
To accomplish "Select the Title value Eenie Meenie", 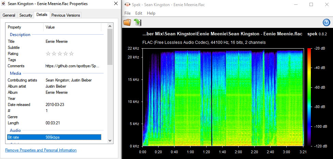I will 57,41.
